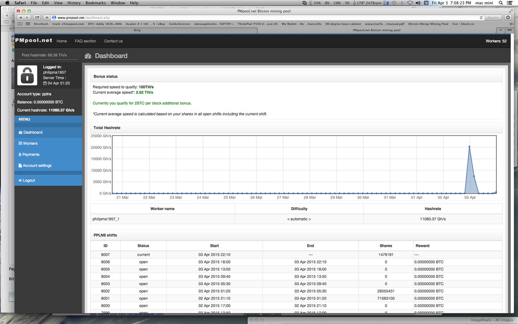Screen dimensions: 518x324
Task: Select Dashboard in the sidebar menu
Action: pyautogui.click(x=48, y=132)
